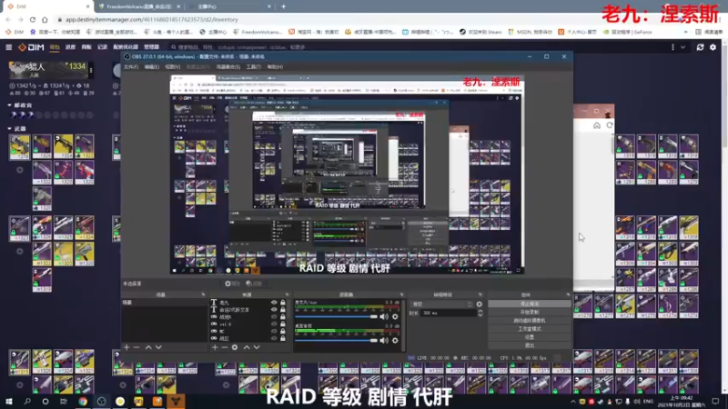The image size is (728, 409).
Task: Refresh DIM inventory data icon
Action: coord(700,47)
